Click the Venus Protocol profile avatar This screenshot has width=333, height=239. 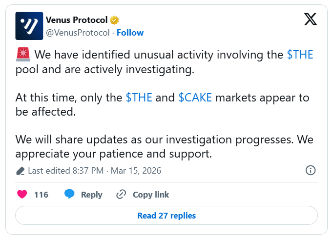point(29,26)
